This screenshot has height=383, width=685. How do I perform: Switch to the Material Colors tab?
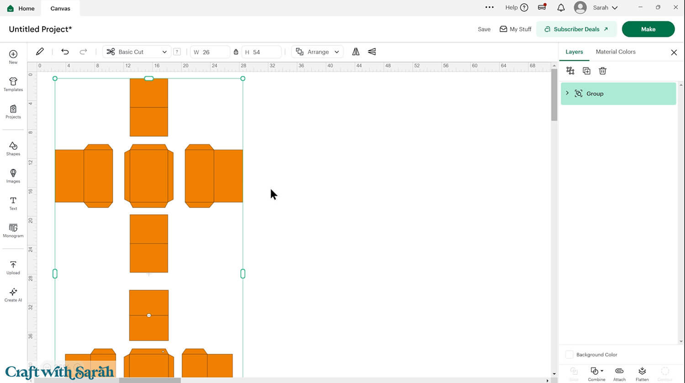(616, 52)
